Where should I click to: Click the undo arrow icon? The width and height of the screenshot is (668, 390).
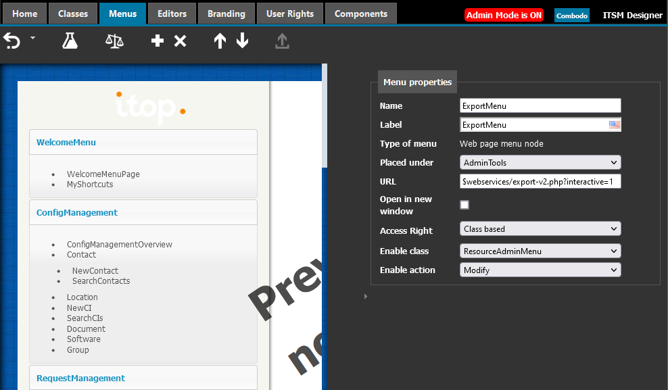[x=12, y=41]
